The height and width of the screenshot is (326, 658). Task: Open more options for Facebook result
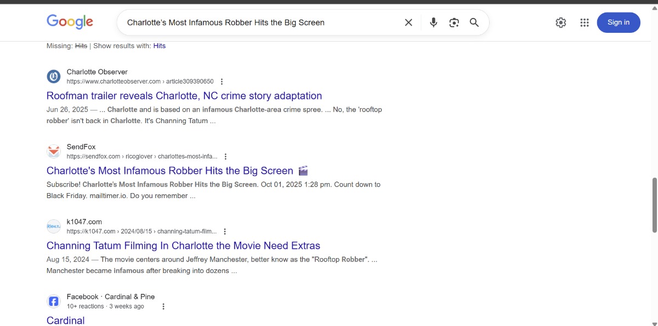click(x=163, y=306)
